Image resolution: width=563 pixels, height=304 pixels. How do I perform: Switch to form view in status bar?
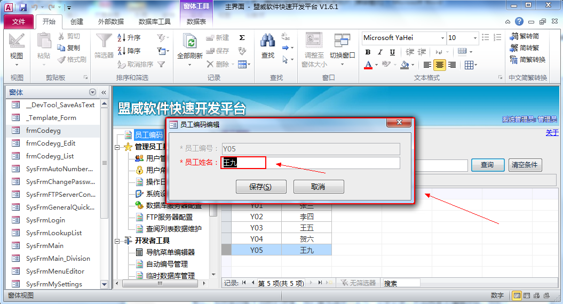point(517,296)
